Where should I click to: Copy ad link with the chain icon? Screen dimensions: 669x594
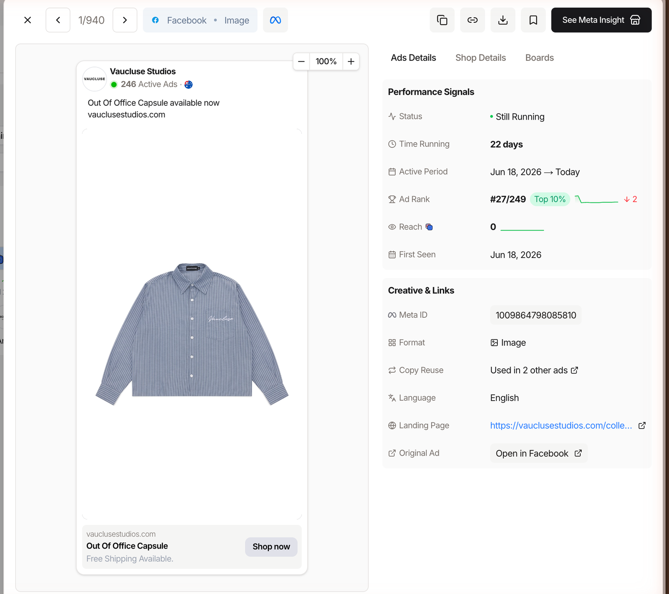coord(472,20)
